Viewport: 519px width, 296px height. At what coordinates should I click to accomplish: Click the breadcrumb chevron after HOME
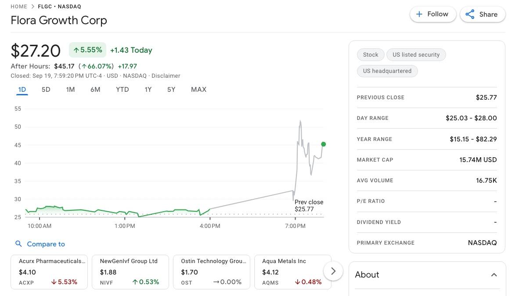coord(33,7)
